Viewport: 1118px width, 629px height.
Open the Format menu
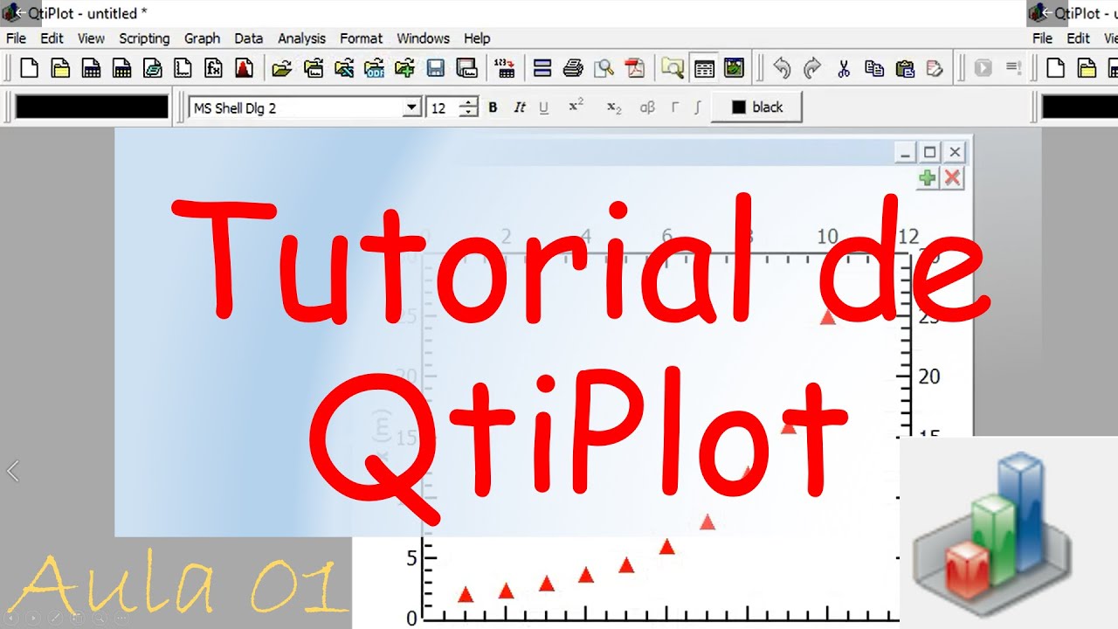[361, 38]
